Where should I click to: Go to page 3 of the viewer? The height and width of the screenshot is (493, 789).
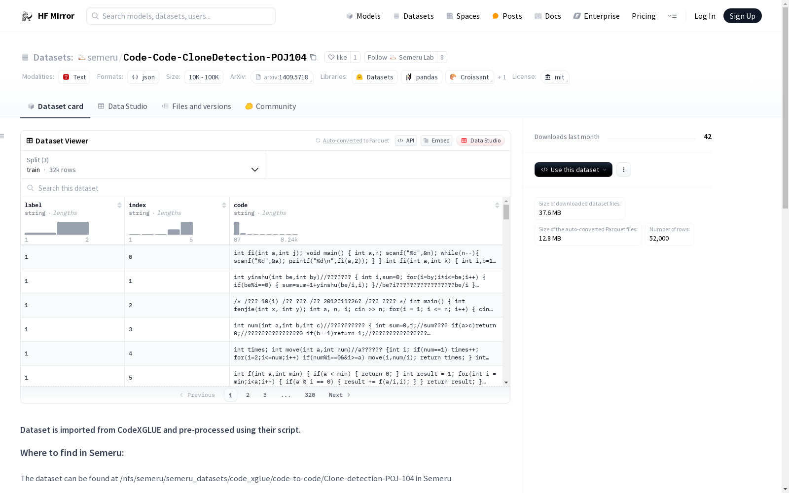[x=265, y=395]
